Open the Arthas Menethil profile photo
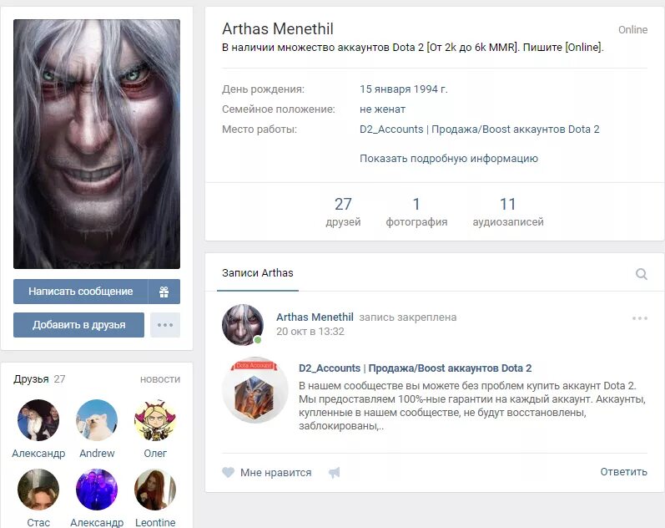This screenshot has height=528, width=665. click(97, 144)
